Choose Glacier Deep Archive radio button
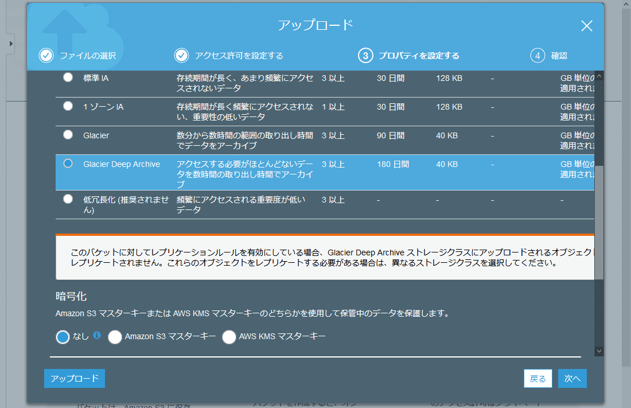Image resolution: width=631 pixels, height=408 pixels. pos(68,164)
